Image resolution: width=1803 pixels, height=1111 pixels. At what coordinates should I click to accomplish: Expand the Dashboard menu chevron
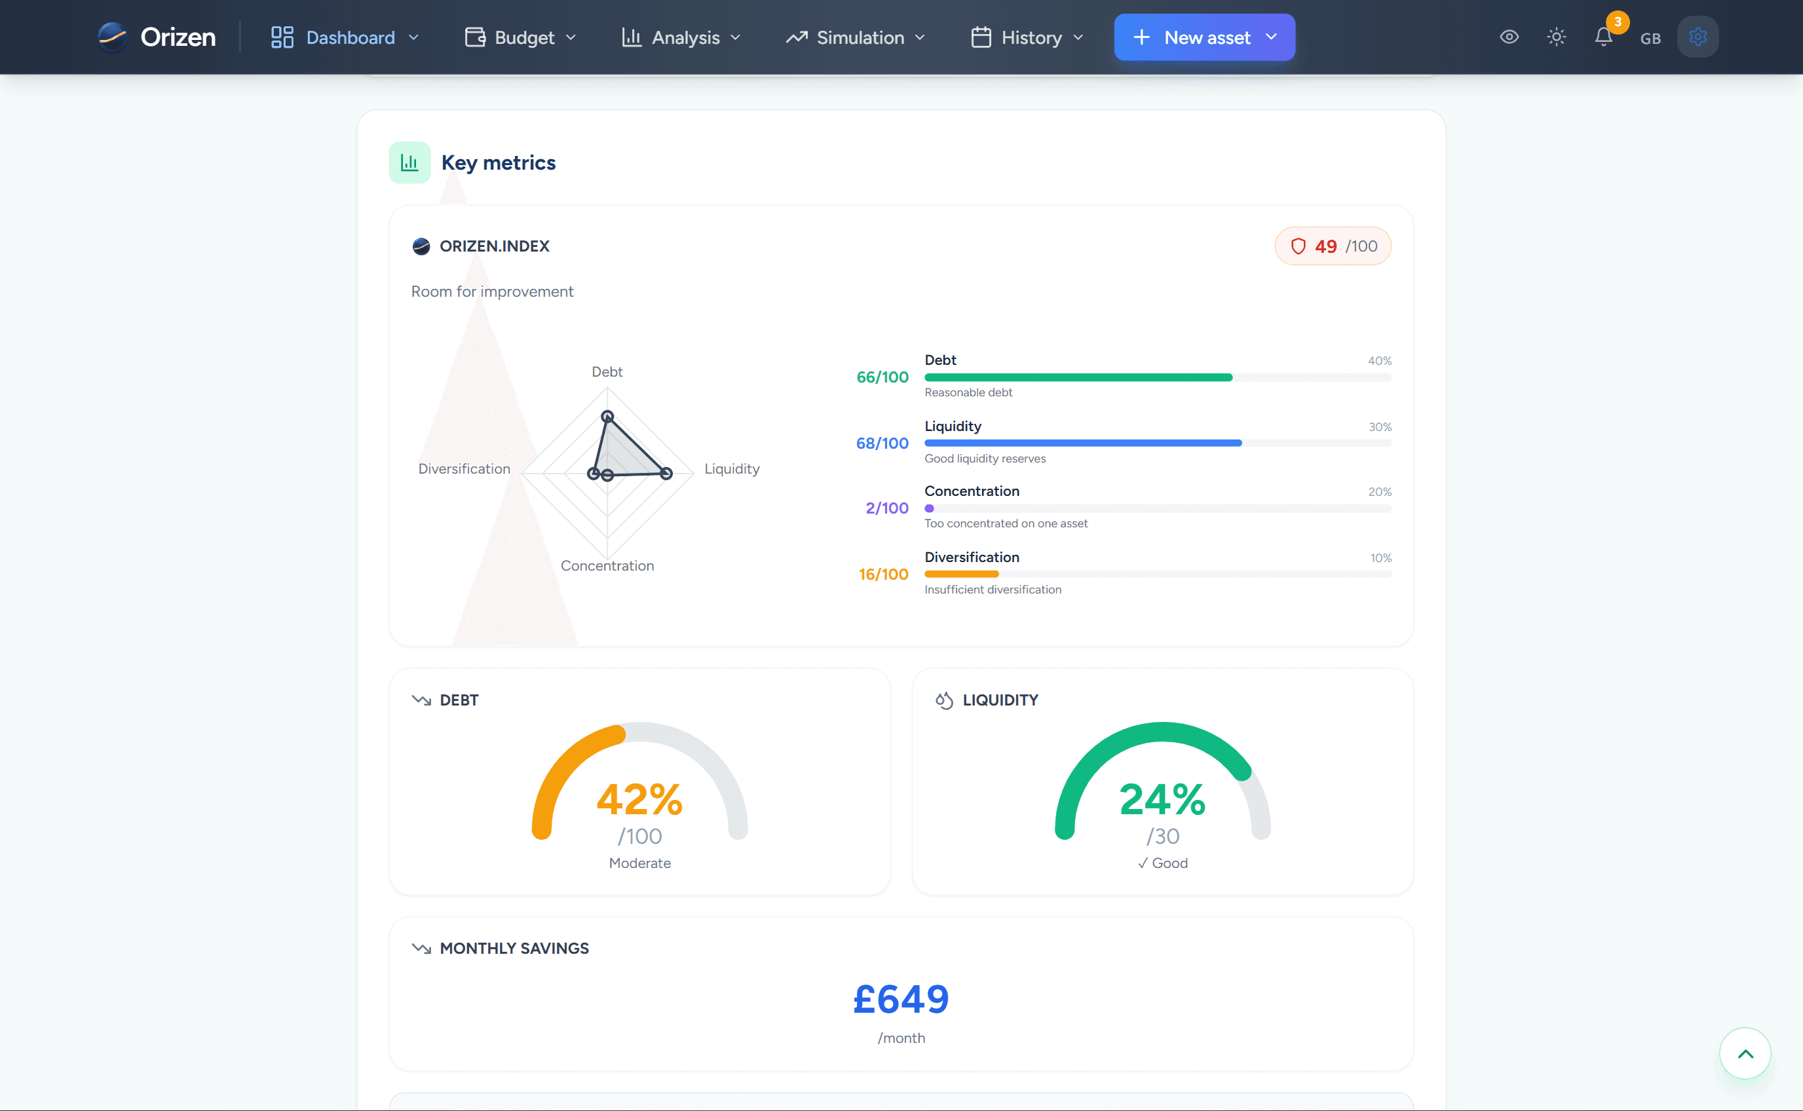tap(413, 37)
